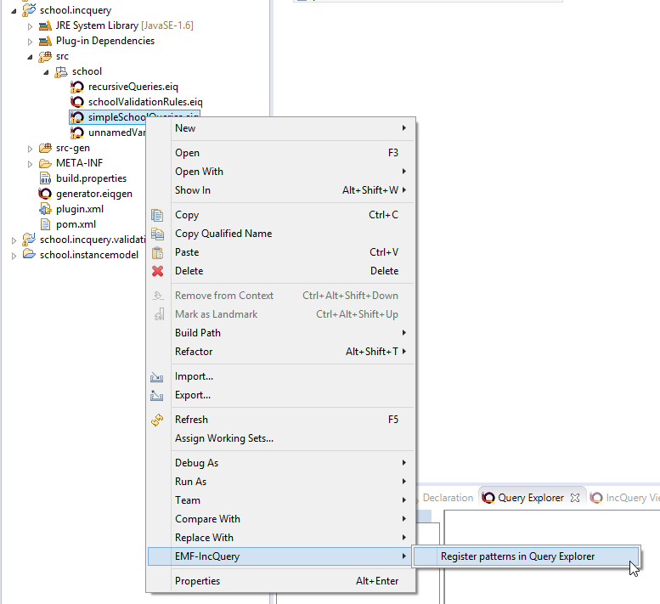This screenshot has width=660, height=604.
Task: Expand the school.incquery.validation project node
Action: tap(14, 240)
